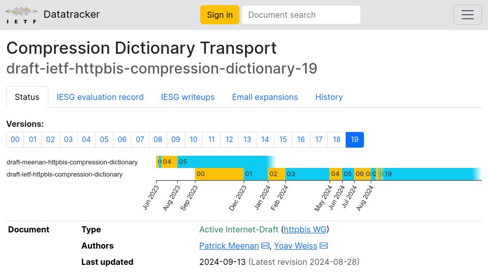488x274 pixels.
Task: Select version 12 in the version pager
Action: pyautogui.click(x=229, y=140)
